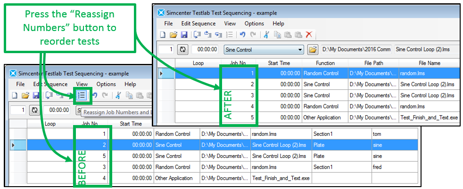This screenshot has height=189, width=463.
Task: Click Sine Control Loop (2).lms filename field above table
Action: tap(428, 49)
